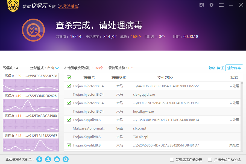Expand the scan mode dropdown set to 自动
Image resolution: width=246 pixels, height=164 pixels.
[x=57, y=68]
